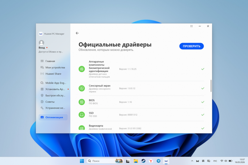Open the four-dot window menu icon
Viewport: 248px width, 165px height.
[191, 26]
